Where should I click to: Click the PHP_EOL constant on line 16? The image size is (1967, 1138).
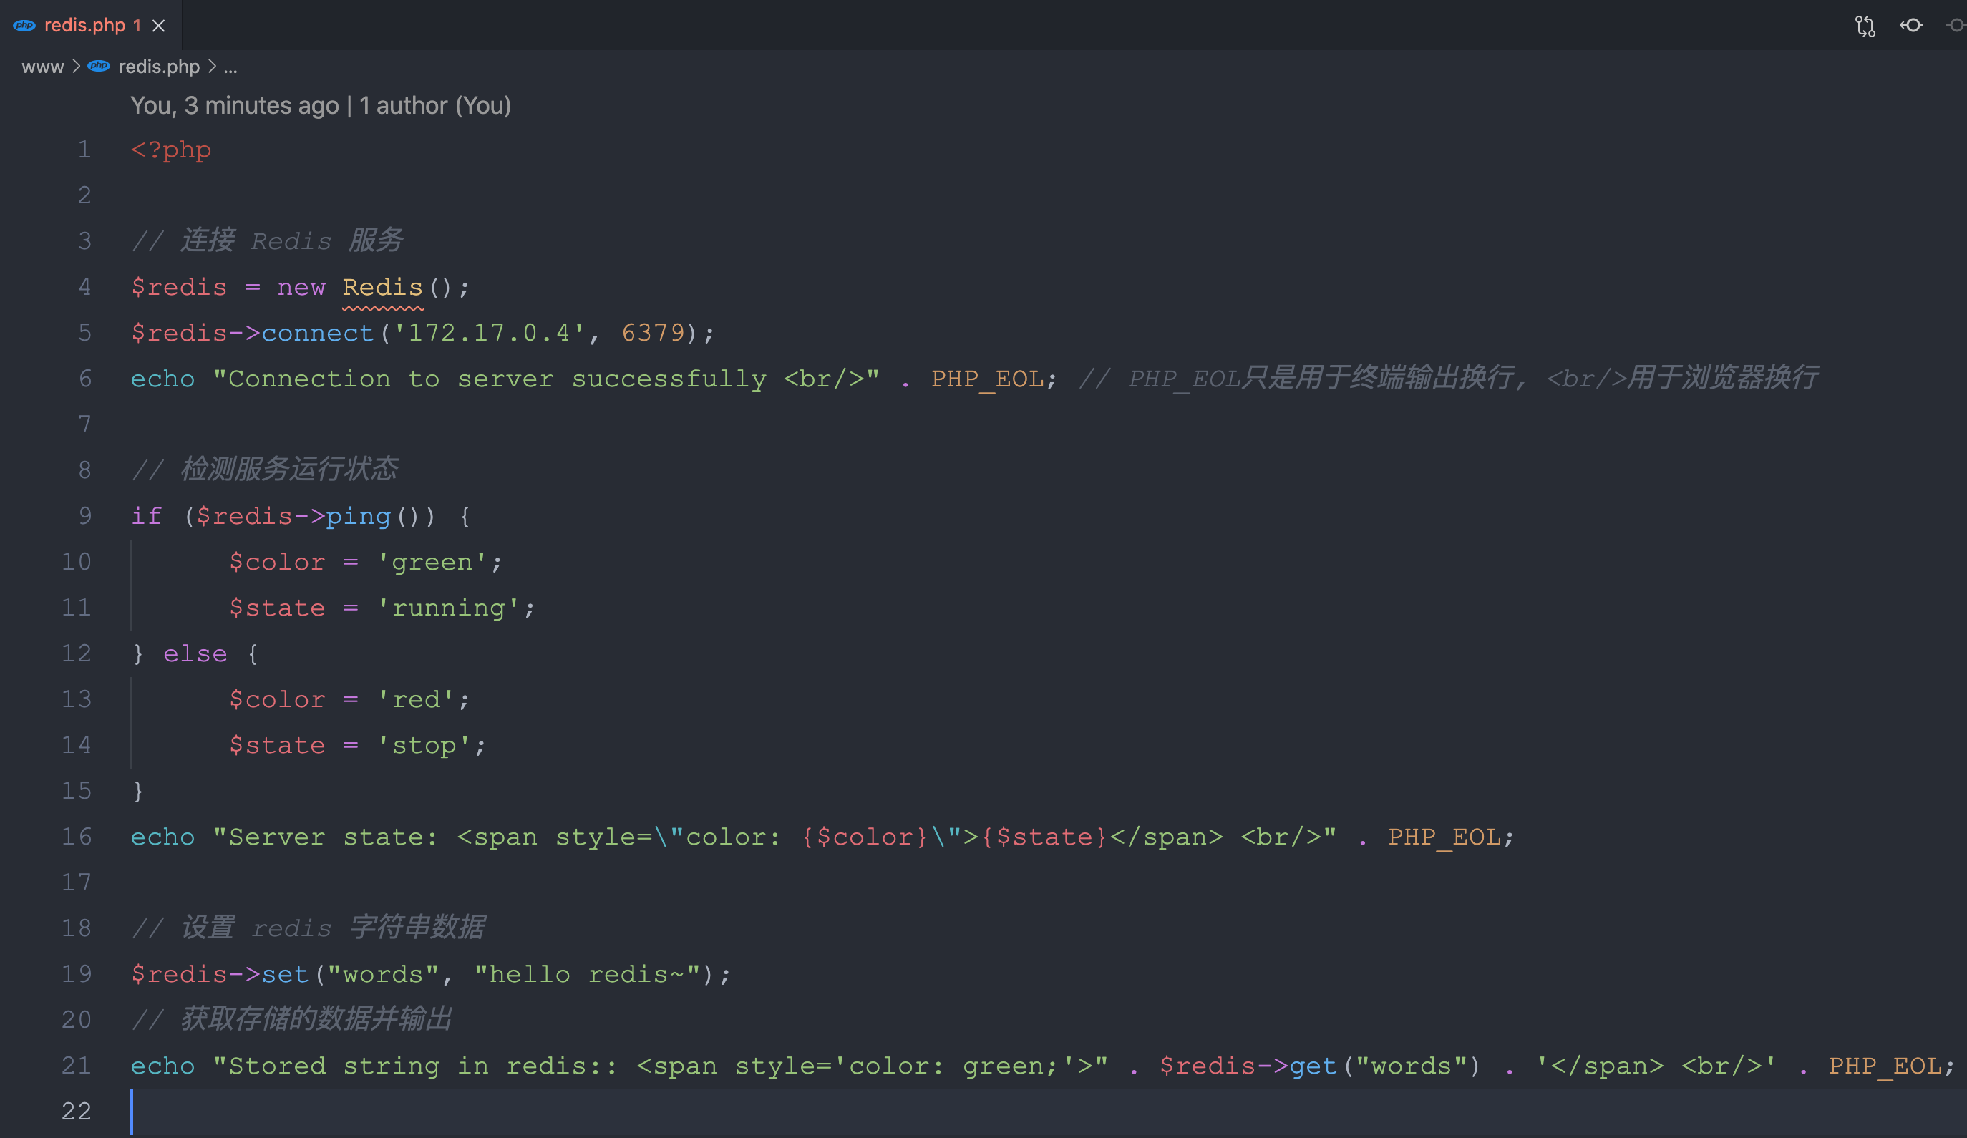1444,836
